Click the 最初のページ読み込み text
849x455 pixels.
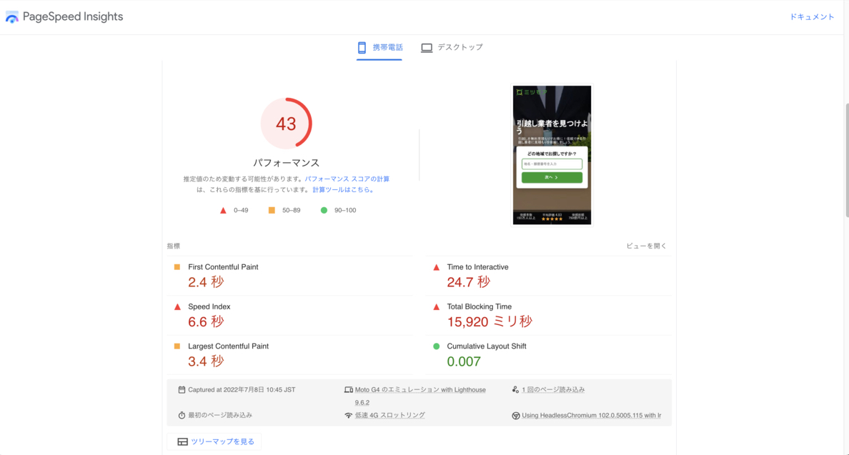tap(220, 415)
